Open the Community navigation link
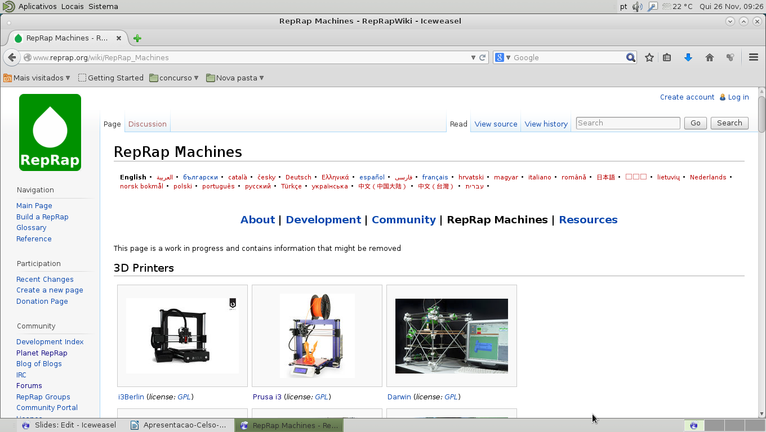 pos(404,220)
